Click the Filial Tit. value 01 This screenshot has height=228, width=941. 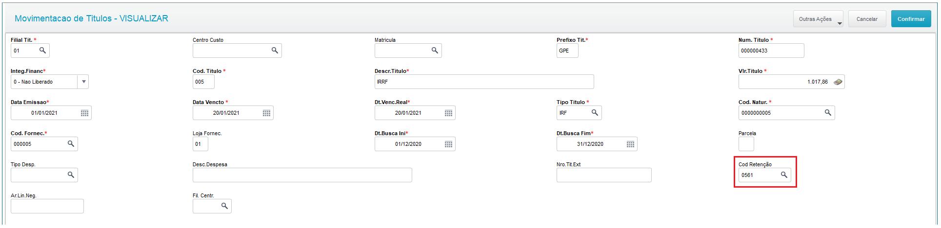(17, 51)
